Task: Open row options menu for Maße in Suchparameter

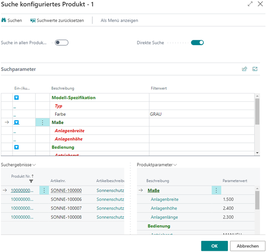Action: pos(42,122)
